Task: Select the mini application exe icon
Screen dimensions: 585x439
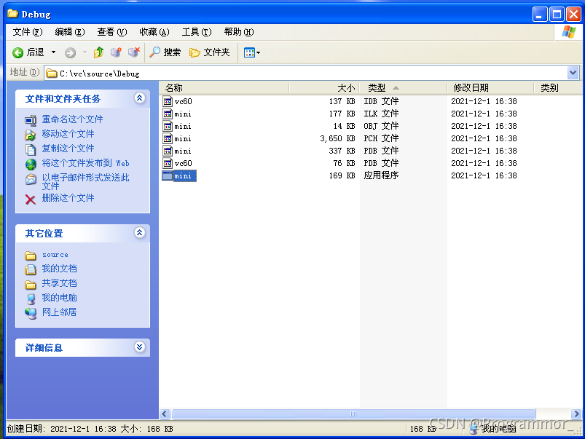Action: [x=168, y=175]
